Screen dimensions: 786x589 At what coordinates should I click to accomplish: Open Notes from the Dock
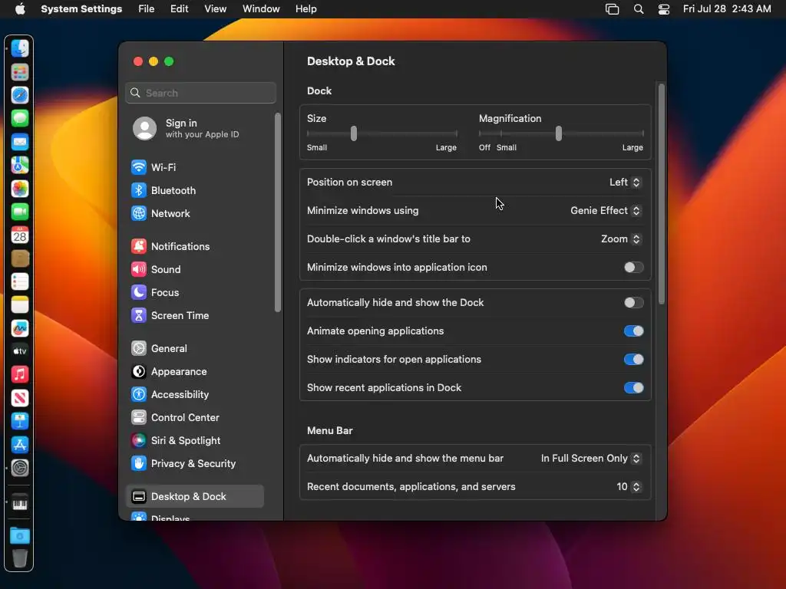pyautogui.click(x=20, y=304)
